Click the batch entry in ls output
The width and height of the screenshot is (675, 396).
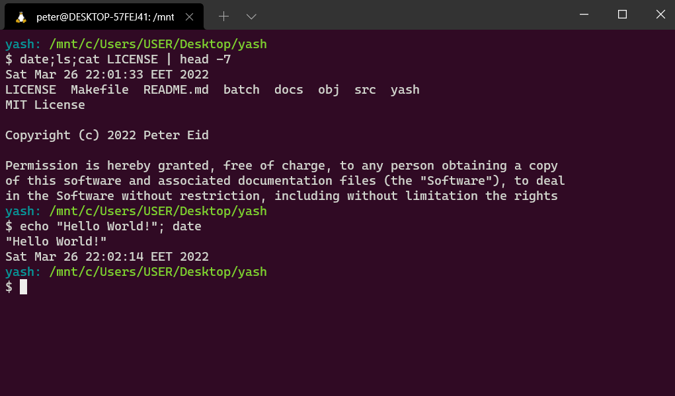click(x=241, y=90)
